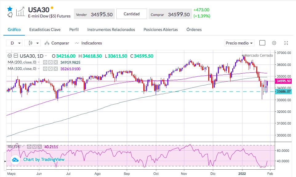This screenshot has height=177, width=296.
Task: Open the Perfil tab
Action: [x=74, y=29]
